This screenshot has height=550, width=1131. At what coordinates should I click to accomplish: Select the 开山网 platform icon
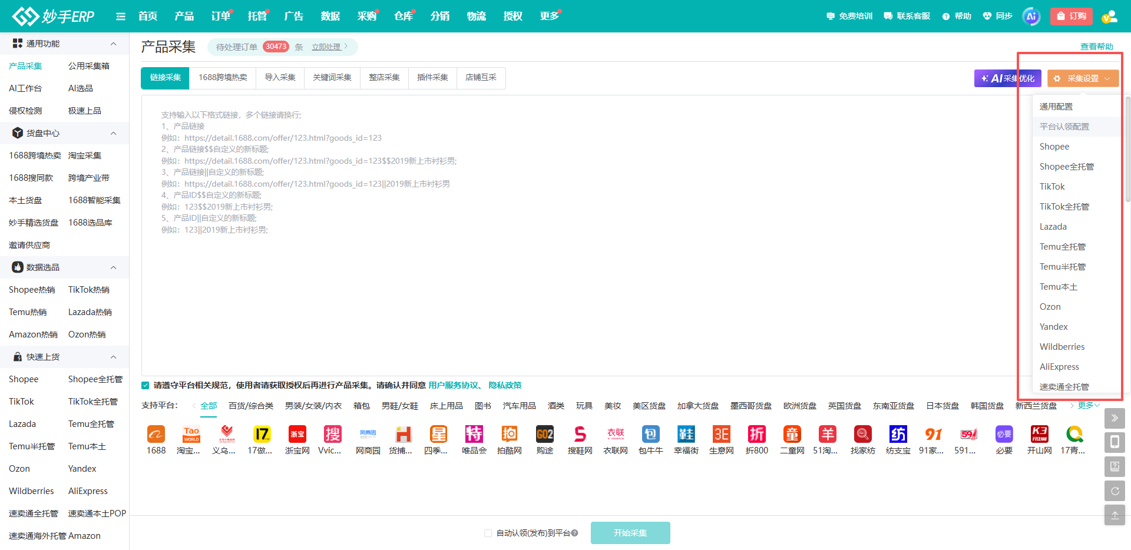coord(1040,435)
